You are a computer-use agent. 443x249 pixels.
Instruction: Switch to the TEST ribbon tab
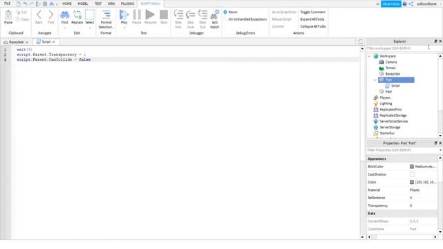tap(98, 3)
